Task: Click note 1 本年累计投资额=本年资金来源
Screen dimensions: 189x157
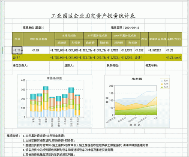Action: (x=44, y=136)
